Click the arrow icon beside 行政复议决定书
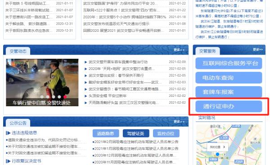This screenshot has height=165, width=270. (8, 161)
